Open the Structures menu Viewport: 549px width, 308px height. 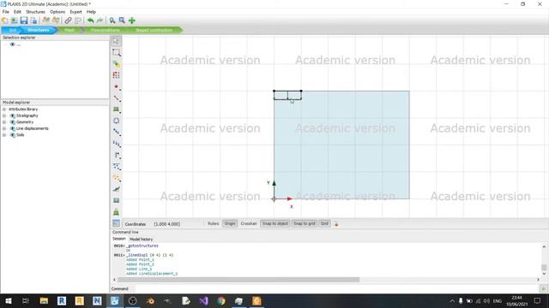tap(35, 12)
